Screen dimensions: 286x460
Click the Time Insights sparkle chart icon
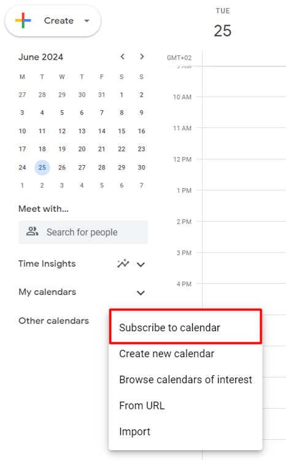123,264
